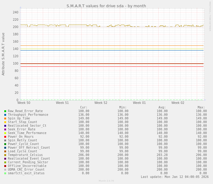Click the red Power_On_Hours legend swatch

coord(5,137)
